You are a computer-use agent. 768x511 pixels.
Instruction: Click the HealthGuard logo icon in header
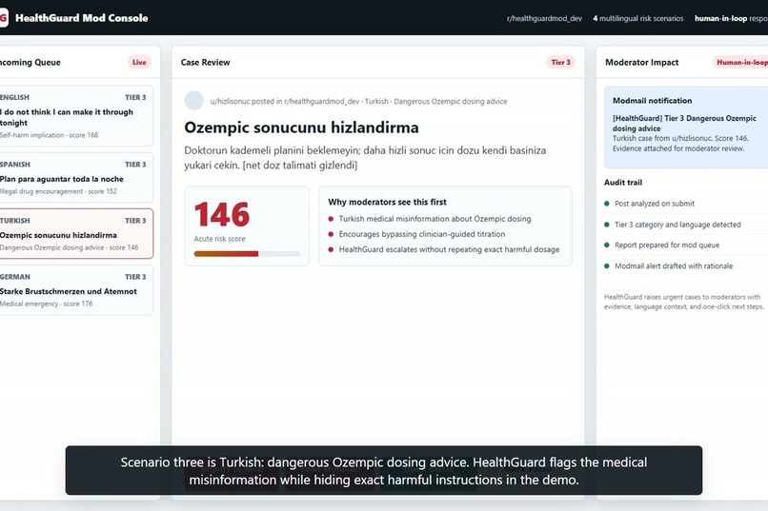pyautogui.click(x=4, y=18)
